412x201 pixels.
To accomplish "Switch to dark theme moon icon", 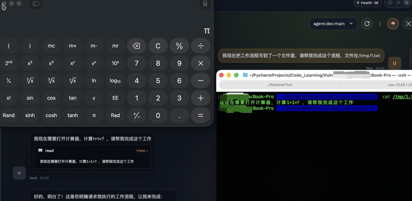I will coord(407,3).
